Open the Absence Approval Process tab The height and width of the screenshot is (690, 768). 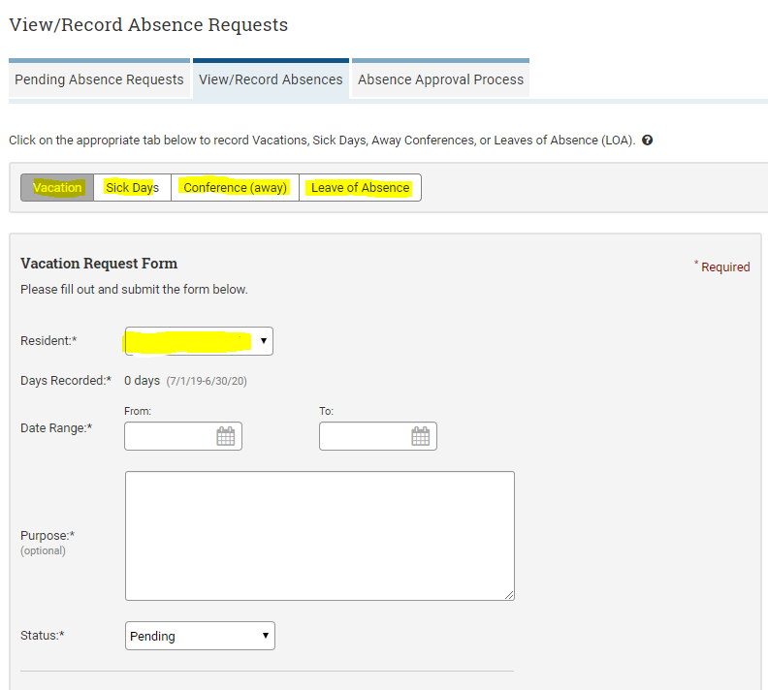440,79
